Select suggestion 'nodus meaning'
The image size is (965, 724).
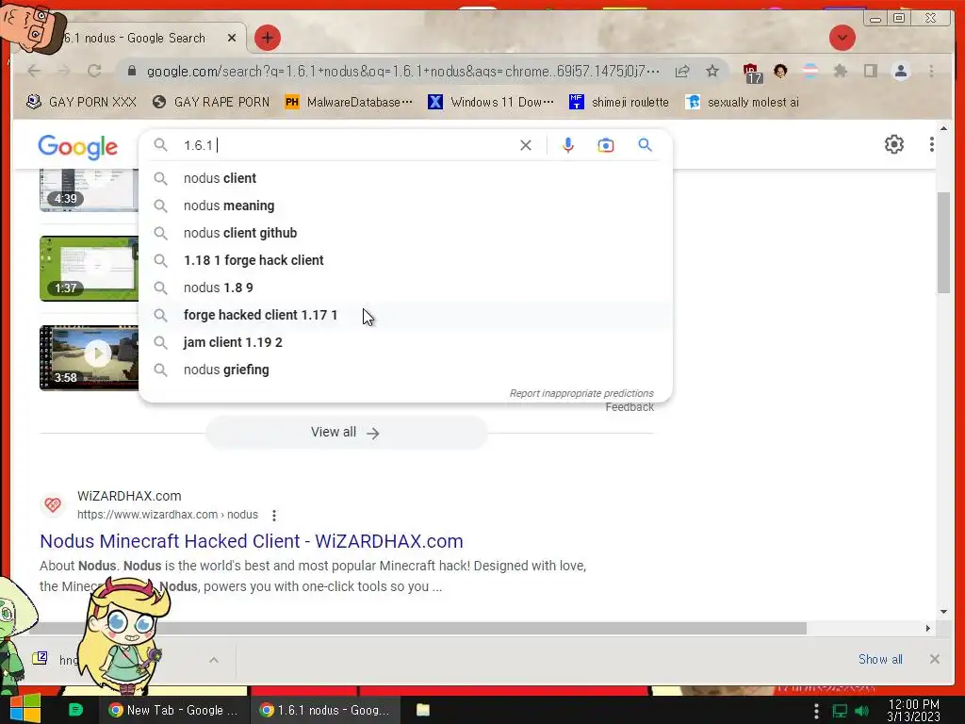[x=405, y=206]
